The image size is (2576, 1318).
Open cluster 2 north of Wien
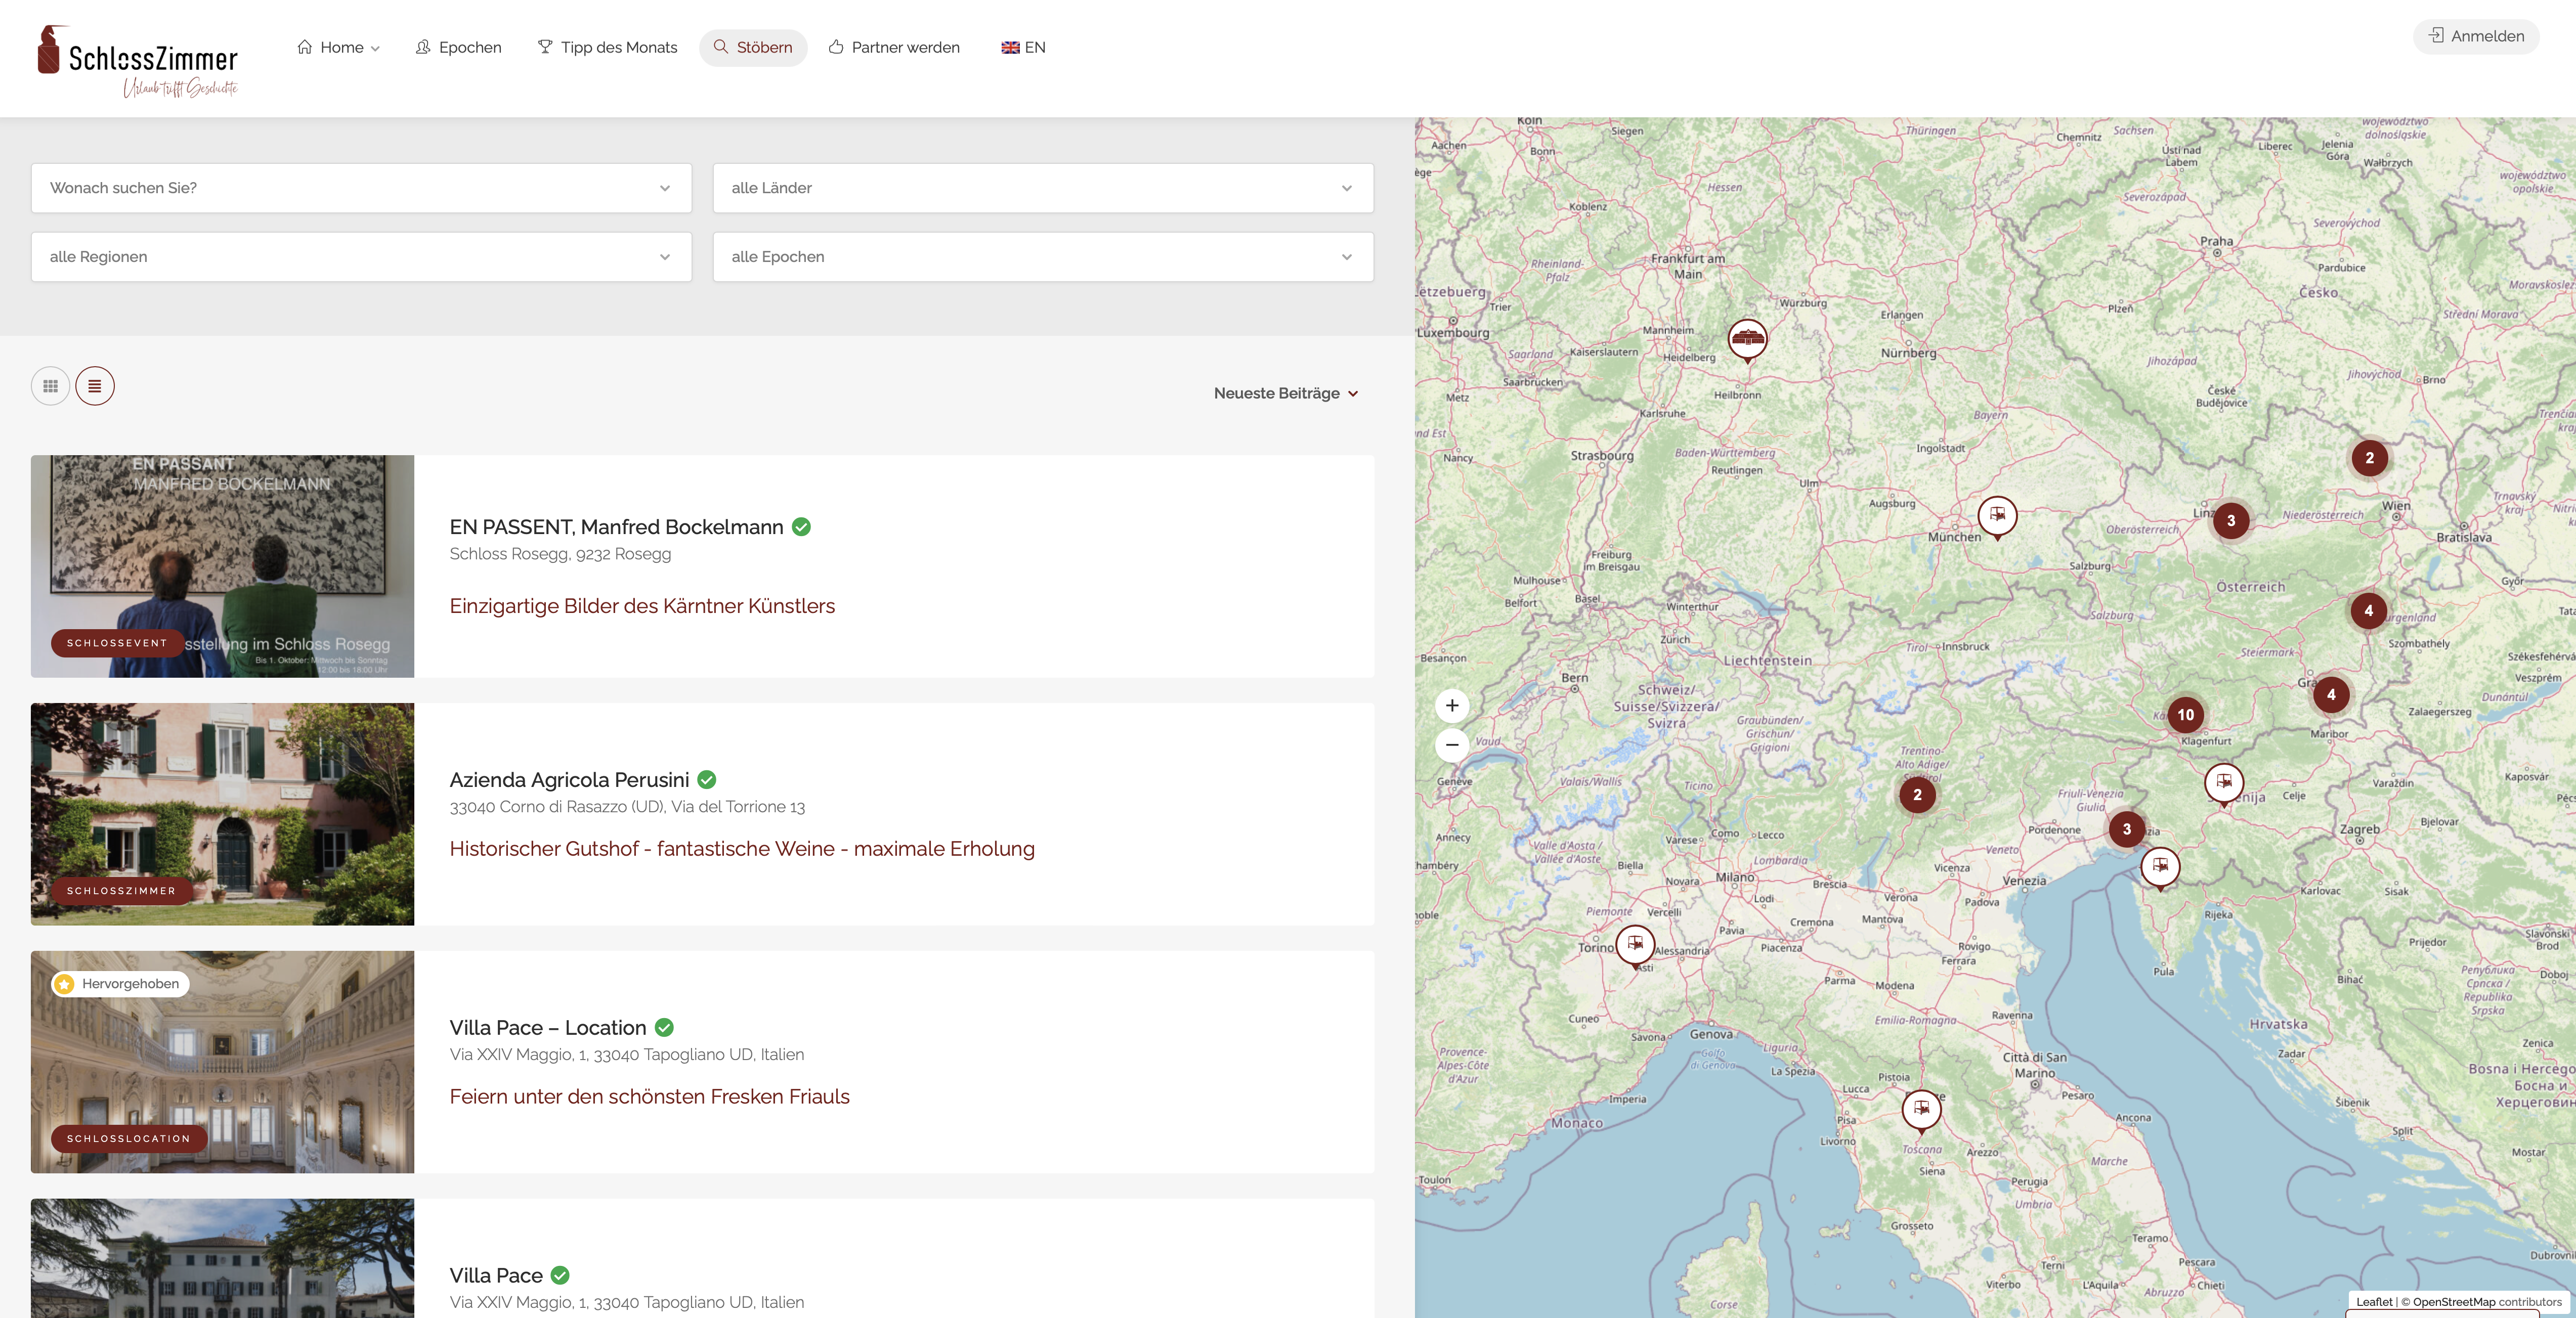2369,458
